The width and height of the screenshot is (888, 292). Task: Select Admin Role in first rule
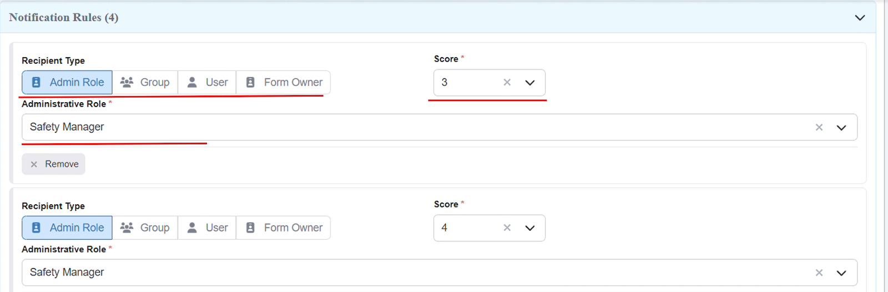coord(67,82)
